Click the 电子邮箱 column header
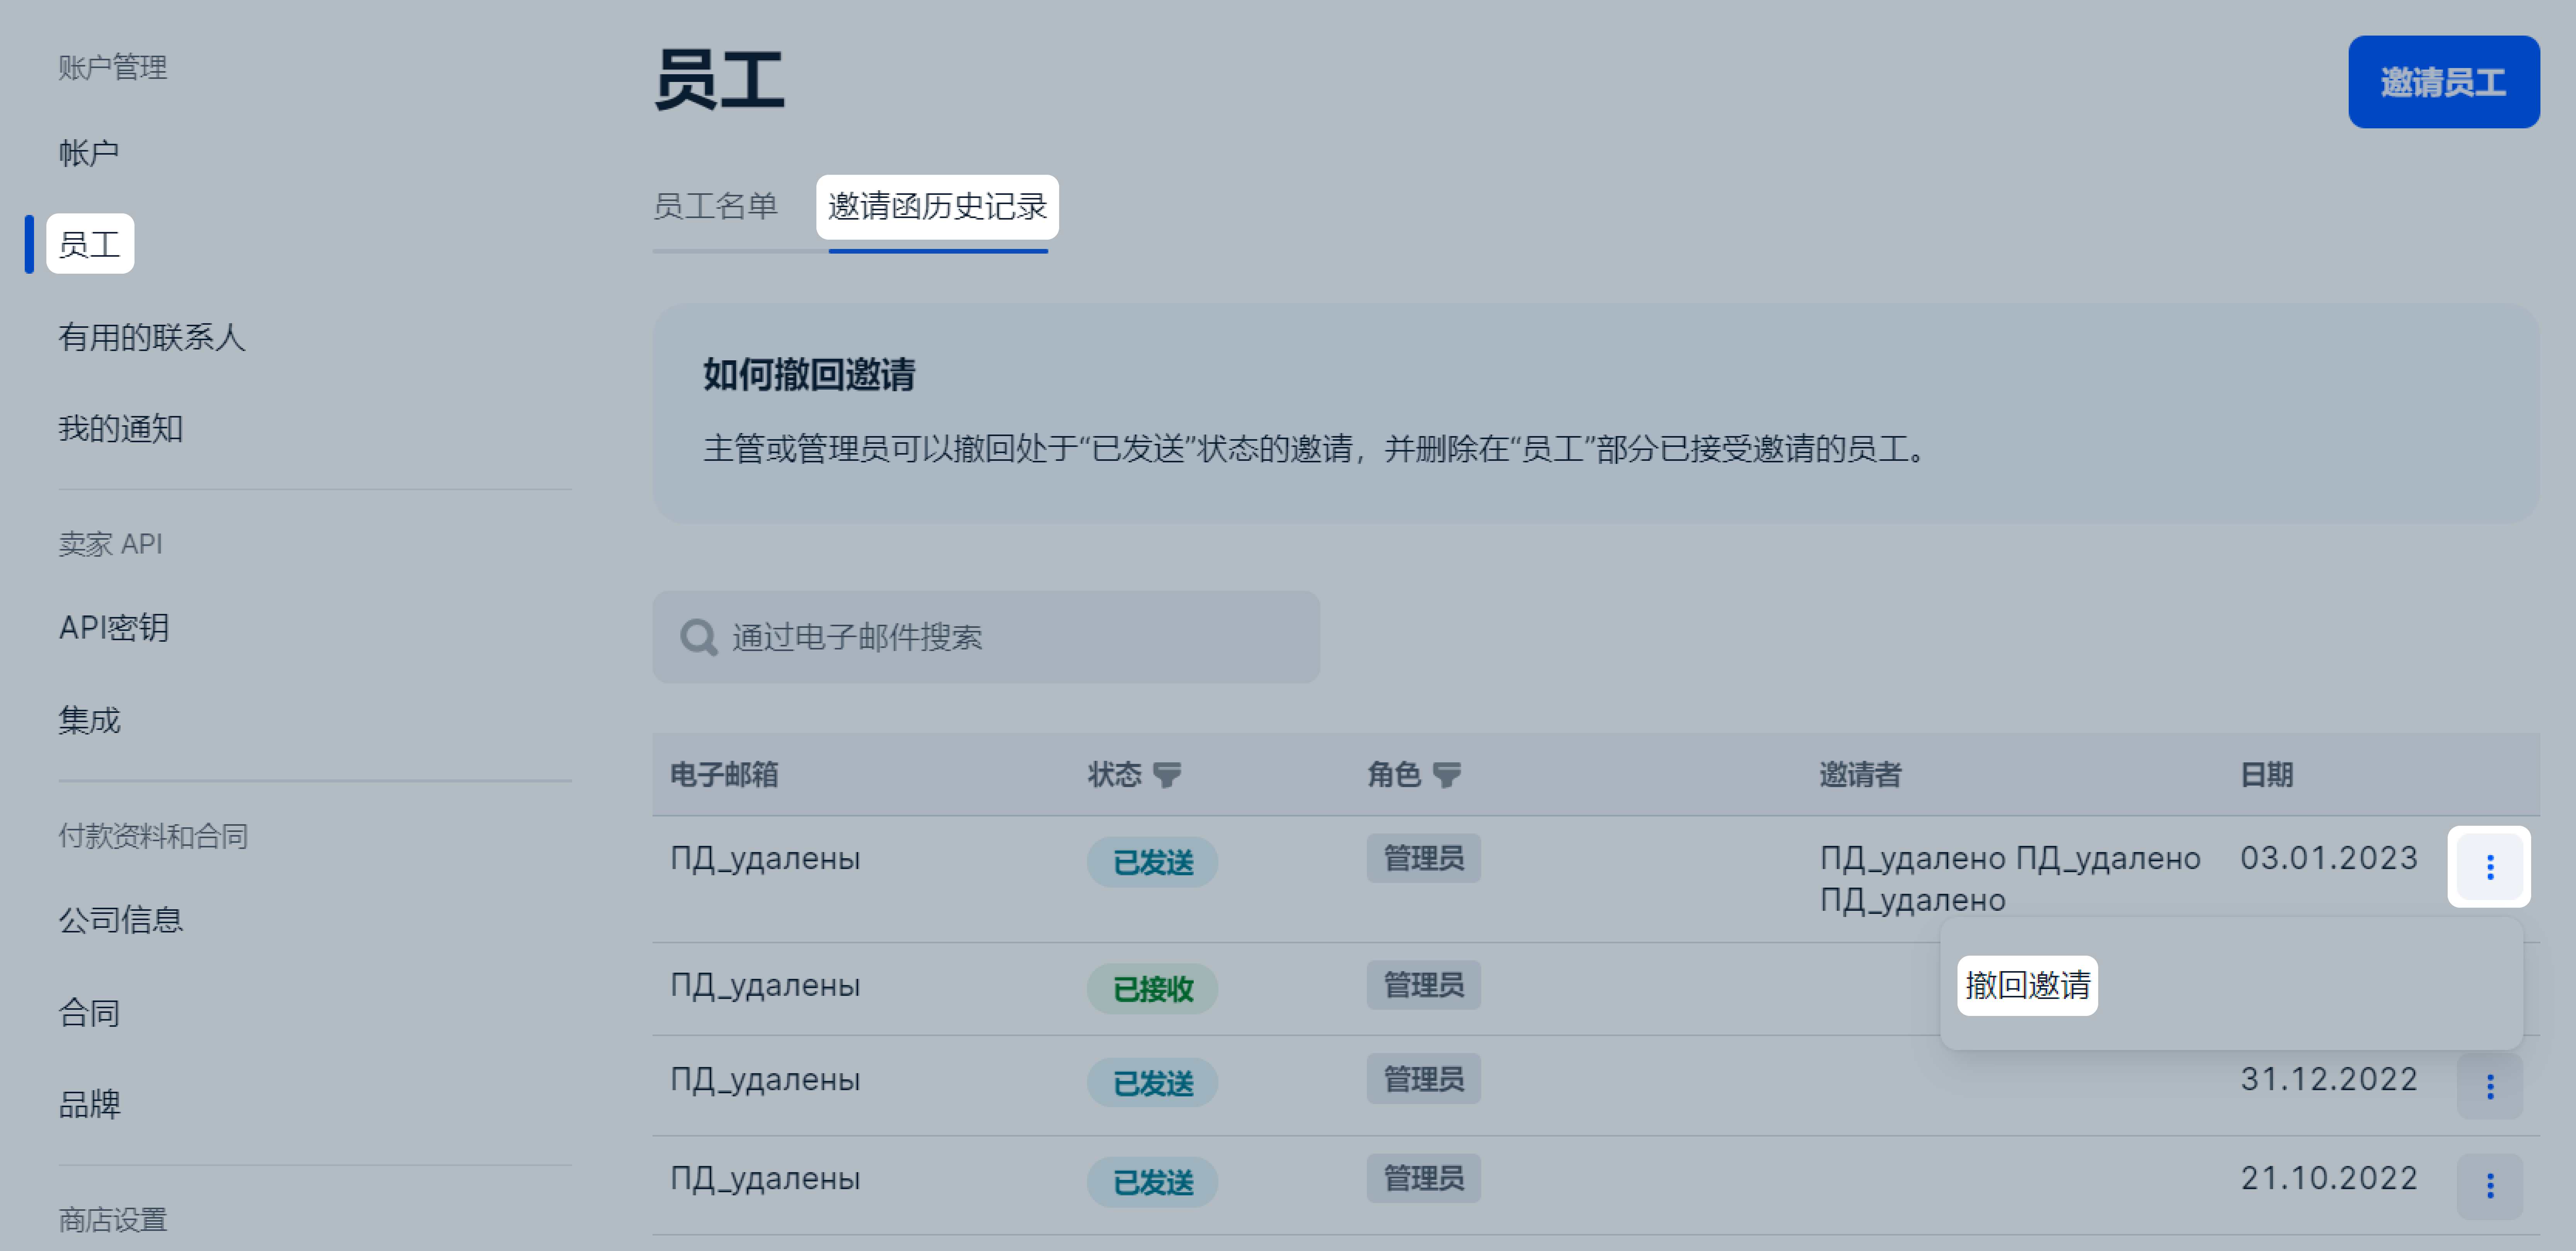The width and height of the screenshot is (2576, 1251). click(724, 775)
